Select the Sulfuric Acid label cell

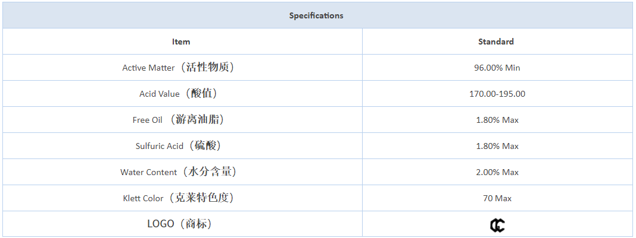coord(183,145)
